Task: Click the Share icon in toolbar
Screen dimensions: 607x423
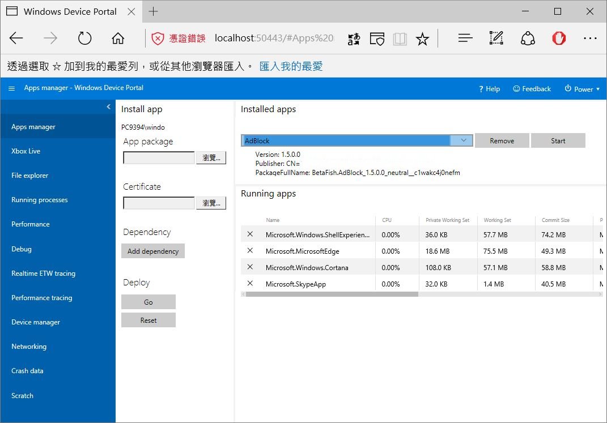Action: (528, 39)
